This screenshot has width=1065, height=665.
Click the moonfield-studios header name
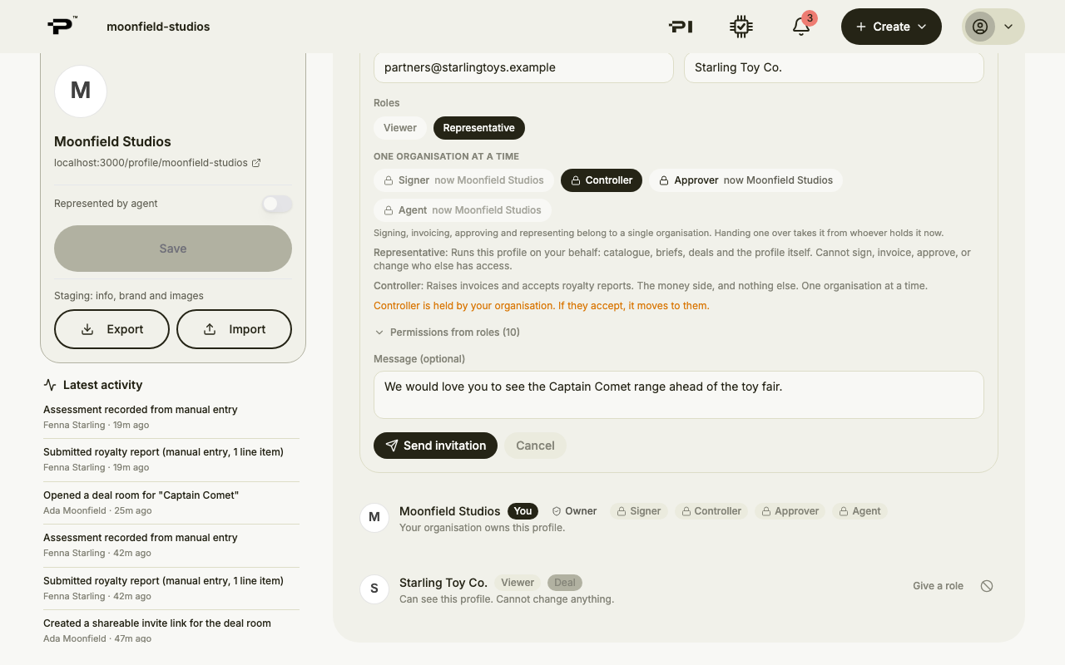pyautogui.click(x=158, y=27)
